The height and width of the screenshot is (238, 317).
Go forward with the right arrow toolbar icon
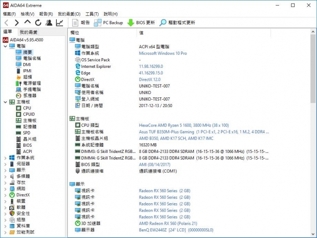tap(17, 22)
